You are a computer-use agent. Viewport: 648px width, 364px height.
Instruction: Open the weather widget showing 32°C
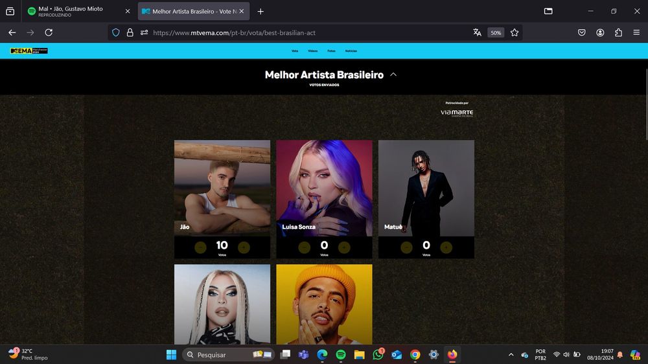coord(28,354)
